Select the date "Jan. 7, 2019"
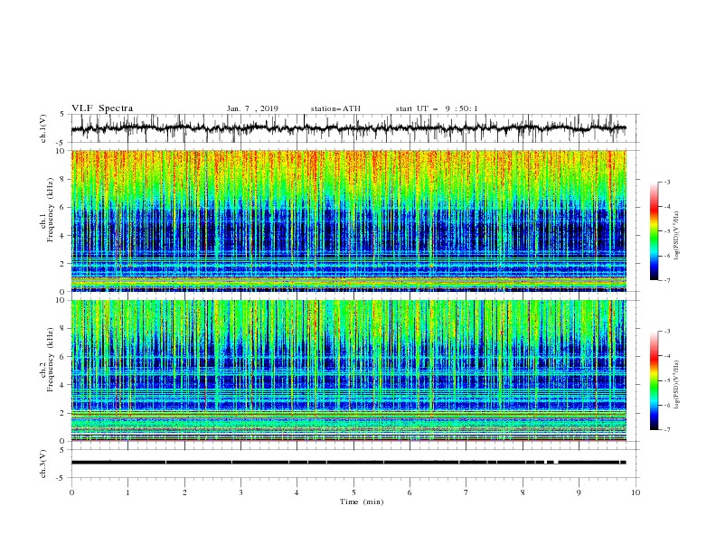Image resolution: width=716 pixels, height=553 pixels. point(252,108)
